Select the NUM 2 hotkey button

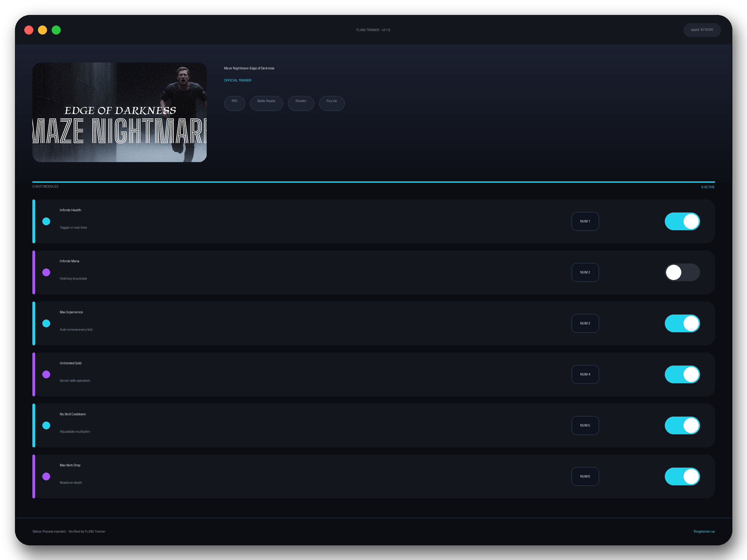[x=585, y=273]
